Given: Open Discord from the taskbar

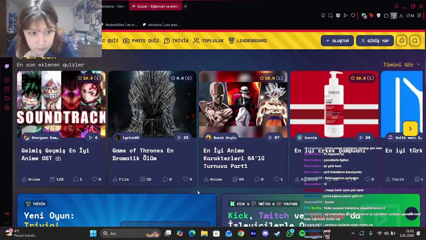Looking at the screenshot, I should [265, 233].
